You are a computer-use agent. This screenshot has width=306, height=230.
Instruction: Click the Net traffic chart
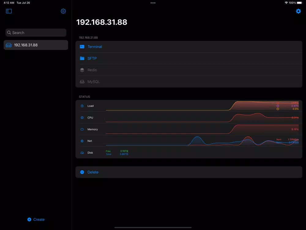point(202,141)
